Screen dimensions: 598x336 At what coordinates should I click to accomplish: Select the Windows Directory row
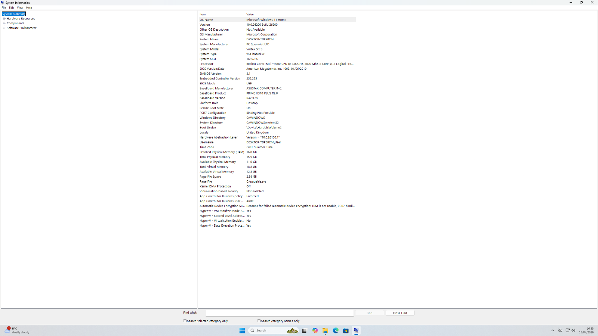[x=277, y=118]
